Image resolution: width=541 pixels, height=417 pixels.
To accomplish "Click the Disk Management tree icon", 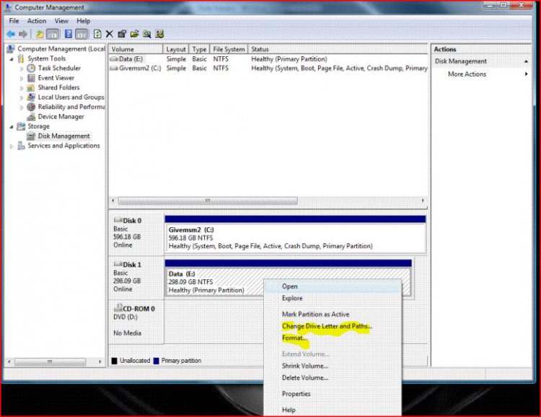I will click(31, 136).
